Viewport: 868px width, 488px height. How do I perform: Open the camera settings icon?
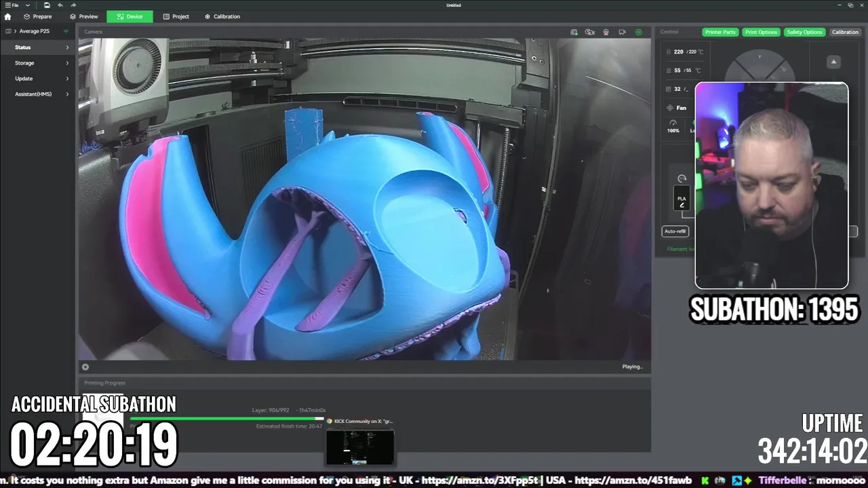(x=622, y=32)
